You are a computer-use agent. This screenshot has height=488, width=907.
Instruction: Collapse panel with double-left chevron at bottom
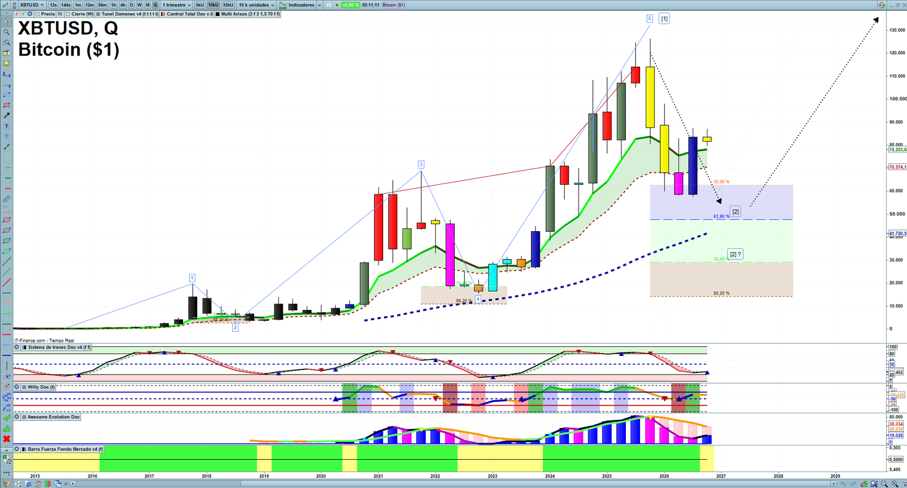[66, 484]
